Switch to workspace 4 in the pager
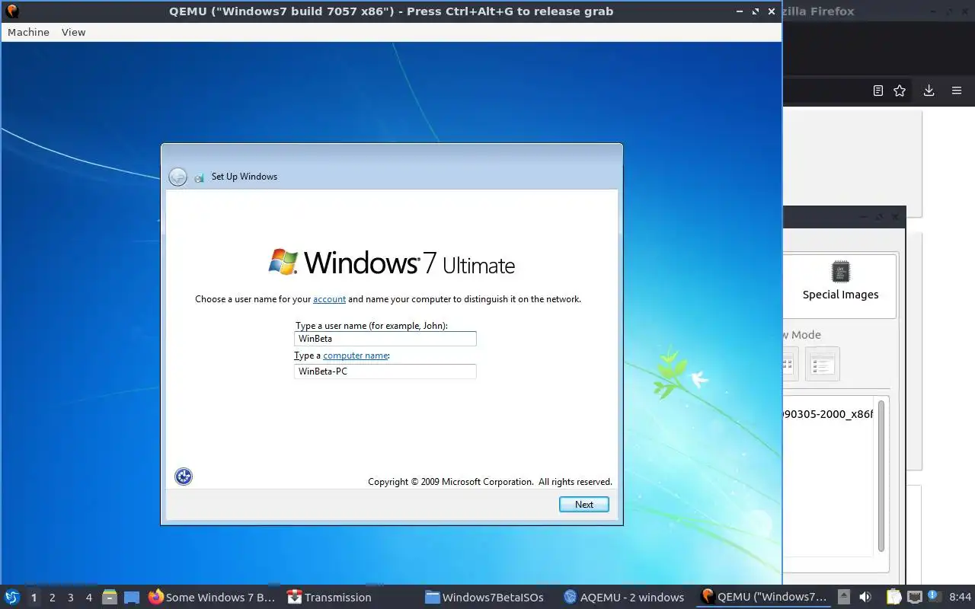 (88, 598)
